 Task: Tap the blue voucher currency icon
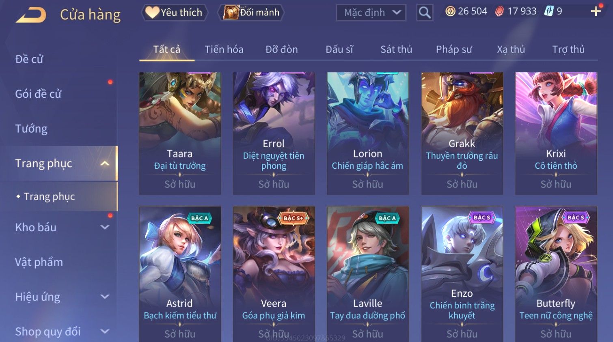click(548, 11)
